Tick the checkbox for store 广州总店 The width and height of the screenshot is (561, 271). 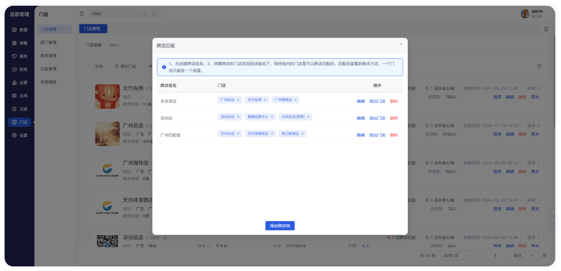pyautogui.click(x=90, y=124)
